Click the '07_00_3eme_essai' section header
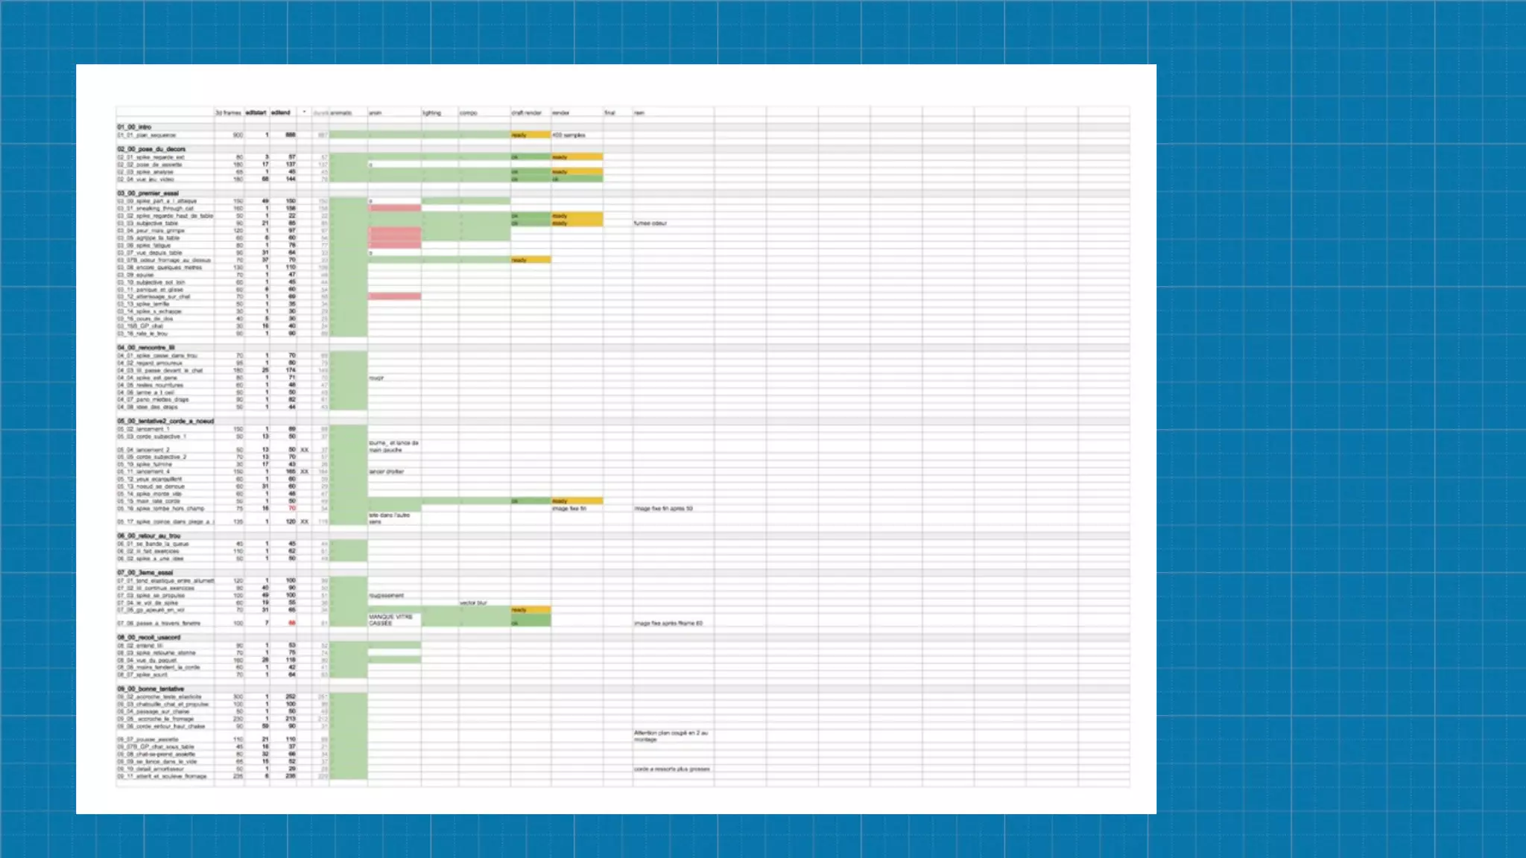1526x858 pixels. (145, 573)
